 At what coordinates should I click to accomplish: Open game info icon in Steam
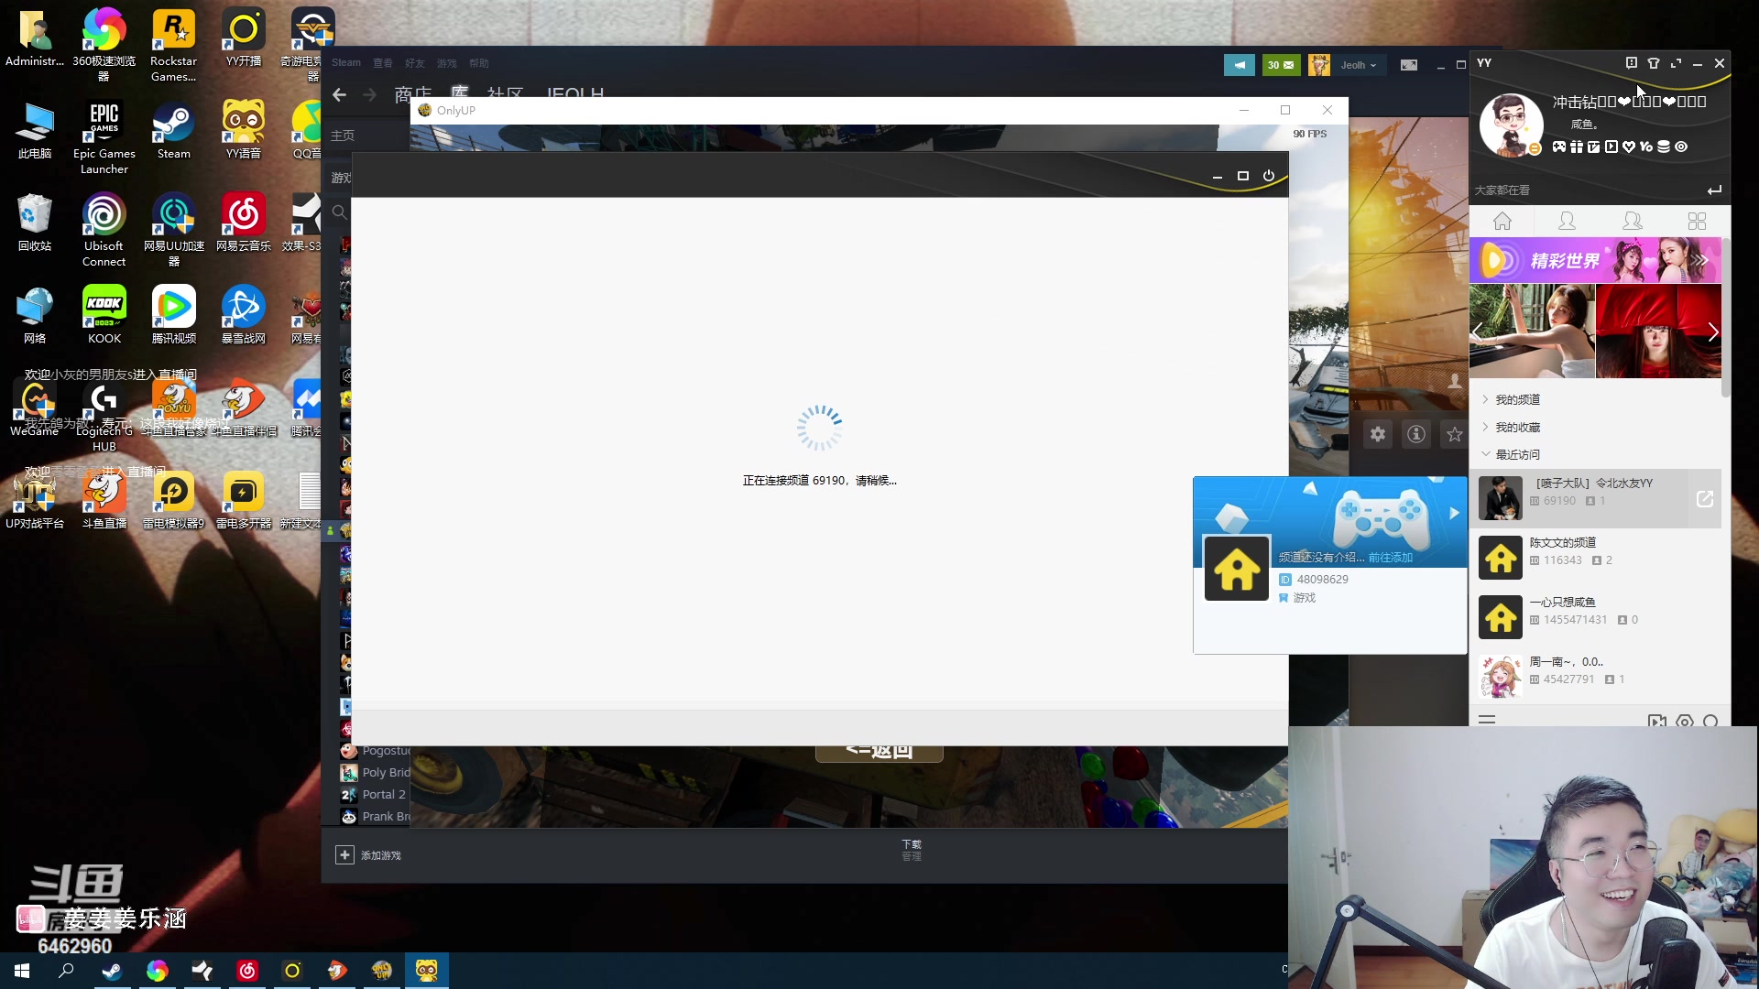click(x=1416, y=434)
